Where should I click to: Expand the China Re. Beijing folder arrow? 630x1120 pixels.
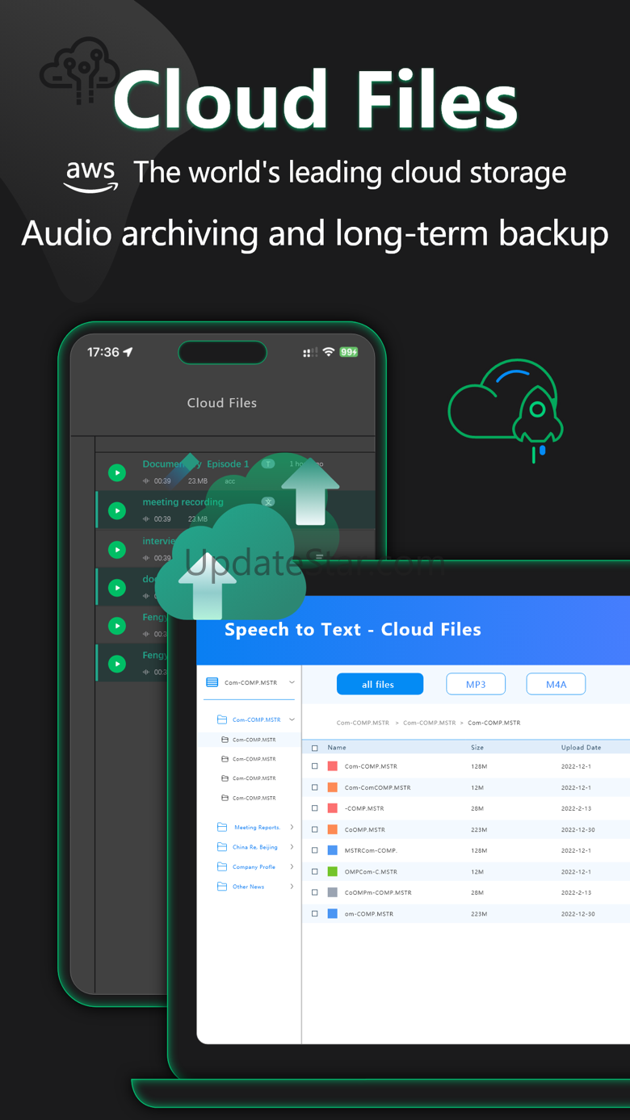pos(292,847)
